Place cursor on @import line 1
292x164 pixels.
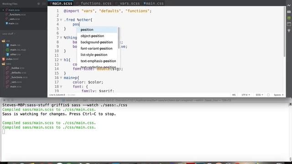pyautogui.click(x=108, y=11)
